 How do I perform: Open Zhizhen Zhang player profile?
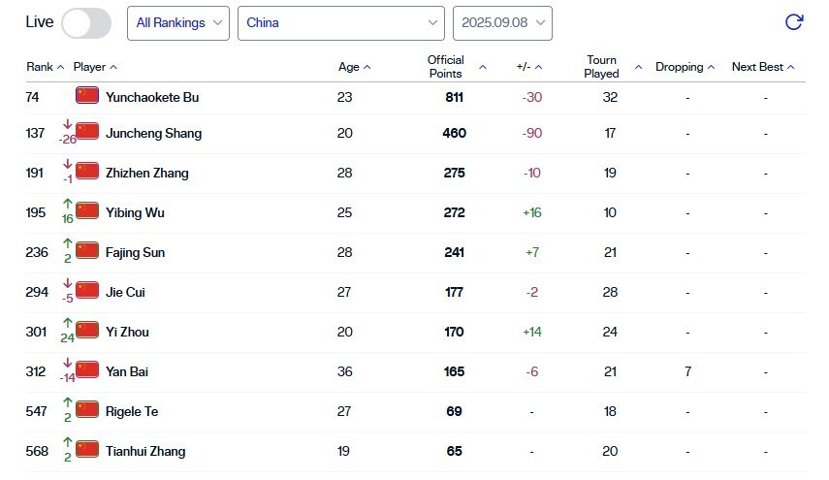pyautogui.click(x=146, y=173)
